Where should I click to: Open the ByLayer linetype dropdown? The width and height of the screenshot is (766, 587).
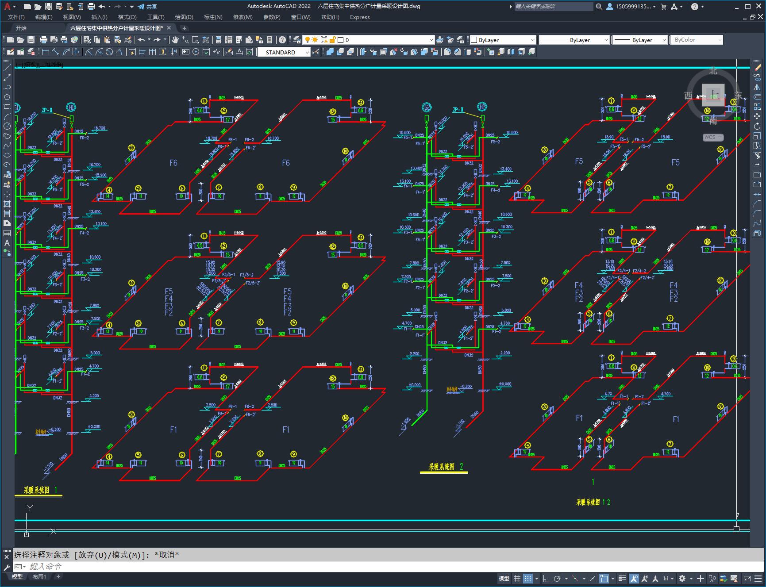coord(574,40)
